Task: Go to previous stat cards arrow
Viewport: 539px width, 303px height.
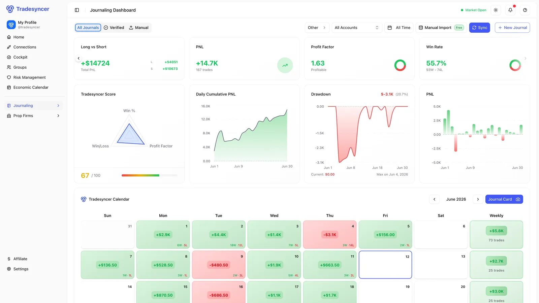Action: (x=78, y=58)
